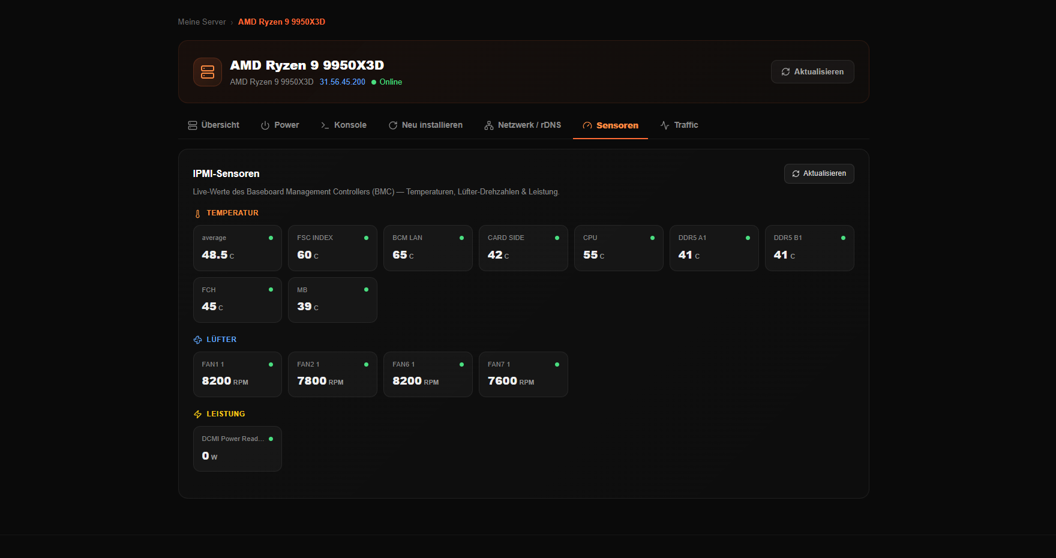Click the FAN1 1 8200 RPM value
The height and width of the screenshot is (558, 1056).
pyautogui.click(x=225, y=381)
